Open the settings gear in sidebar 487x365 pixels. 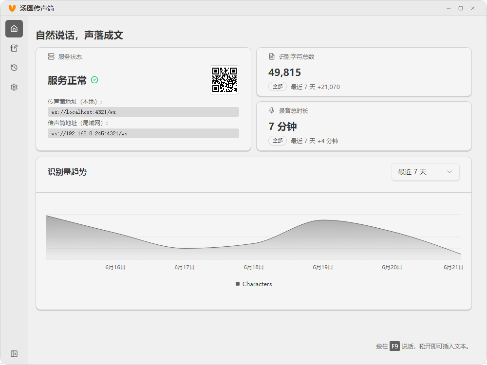[14, 87]
